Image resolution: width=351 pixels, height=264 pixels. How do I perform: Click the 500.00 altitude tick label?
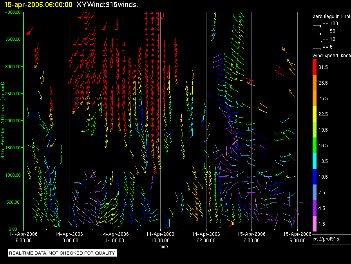click(x=13, y=202)
